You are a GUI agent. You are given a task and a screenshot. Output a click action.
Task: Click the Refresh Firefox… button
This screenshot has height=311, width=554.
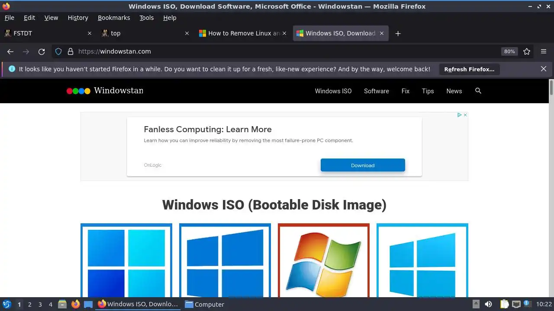pos(469,69)
